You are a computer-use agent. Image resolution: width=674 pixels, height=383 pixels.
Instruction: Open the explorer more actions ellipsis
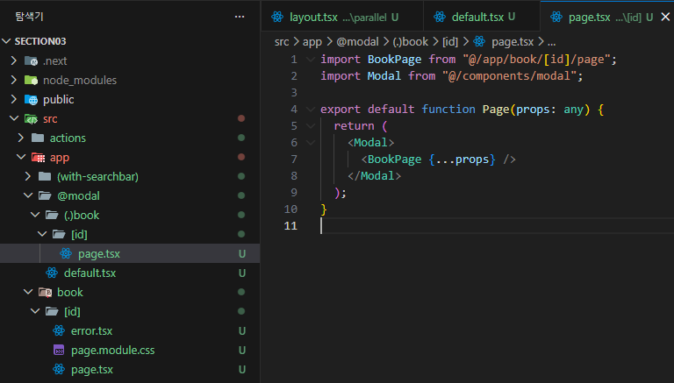click(x=240, y=17)
